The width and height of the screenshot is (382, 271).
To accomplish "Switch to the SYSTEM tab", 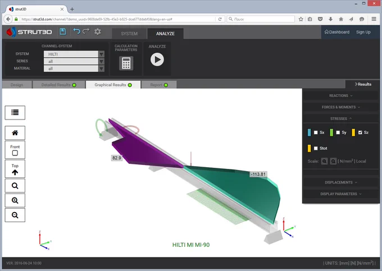I will click(129, 34).
